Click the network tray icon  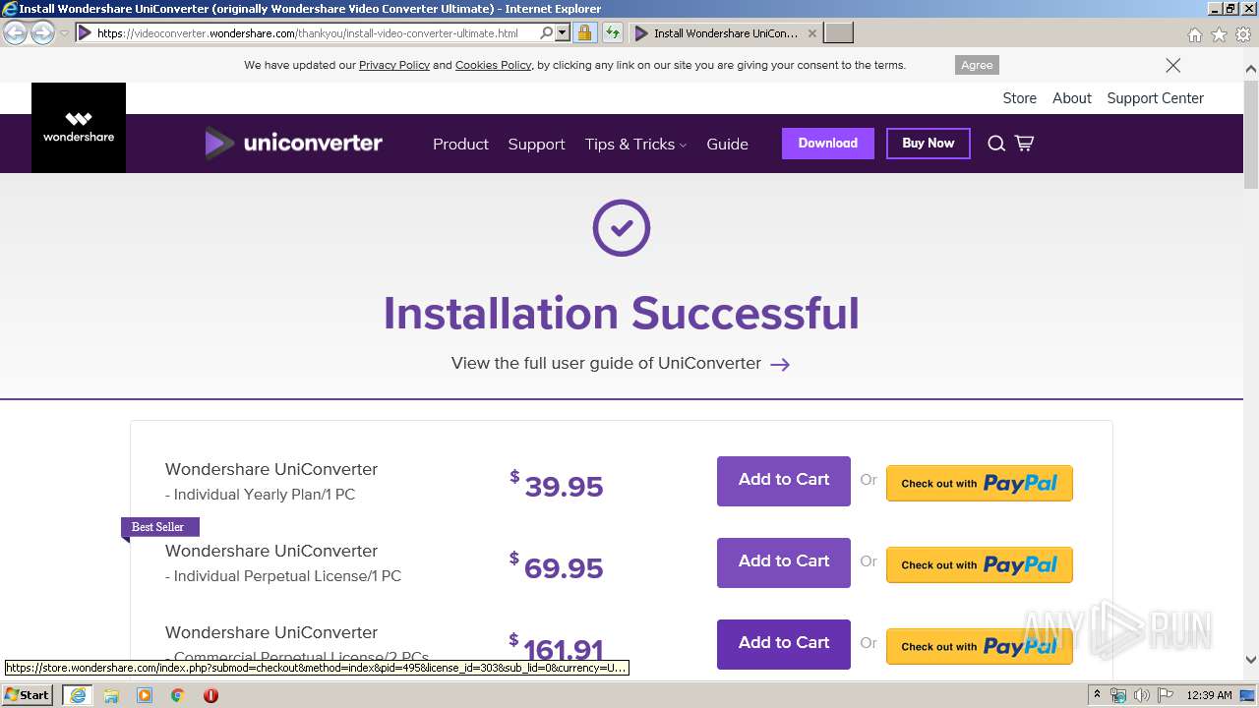point(1118,695)
